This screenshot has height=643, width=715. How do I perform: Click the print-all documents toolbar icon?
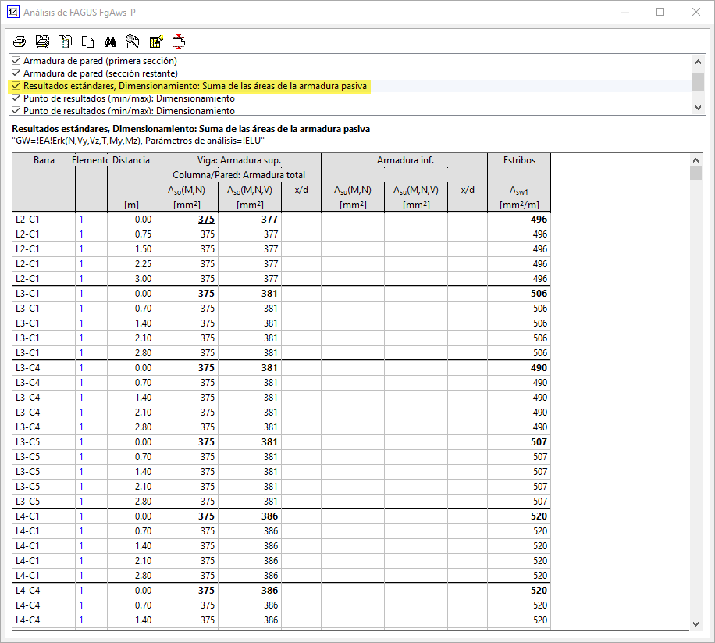point(43,41)
